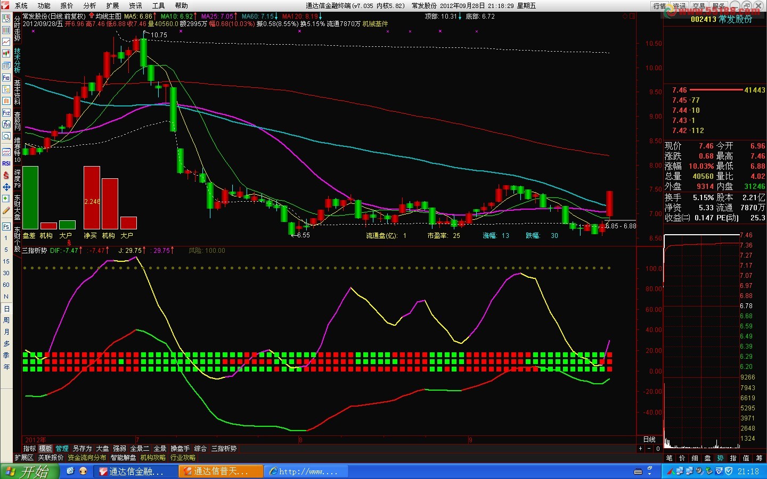Image resolution: width=767 pixels, height=479 pixels.
Task: Switch to 60-minute period
Action: pos(6,285)
